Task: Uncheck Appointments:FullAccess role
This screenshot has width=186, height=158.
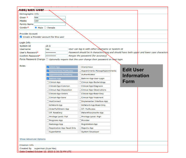Action: [48, 71]
